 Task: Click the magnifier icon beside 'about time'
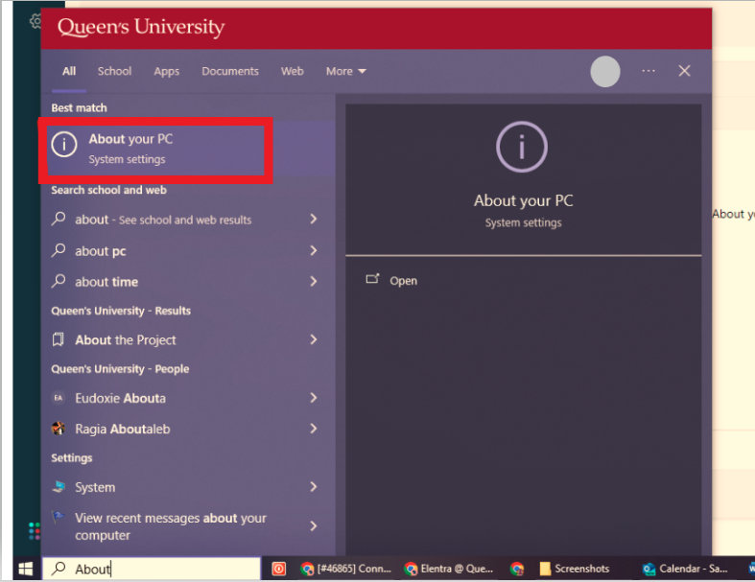coord(59,281)
